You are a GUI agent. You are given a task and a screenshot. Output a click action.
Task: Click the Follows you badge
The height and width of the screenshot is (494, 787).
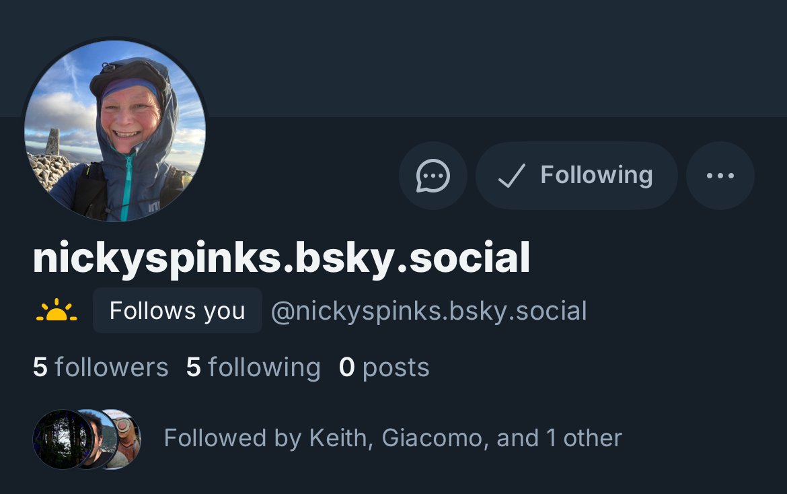[177, 311]
